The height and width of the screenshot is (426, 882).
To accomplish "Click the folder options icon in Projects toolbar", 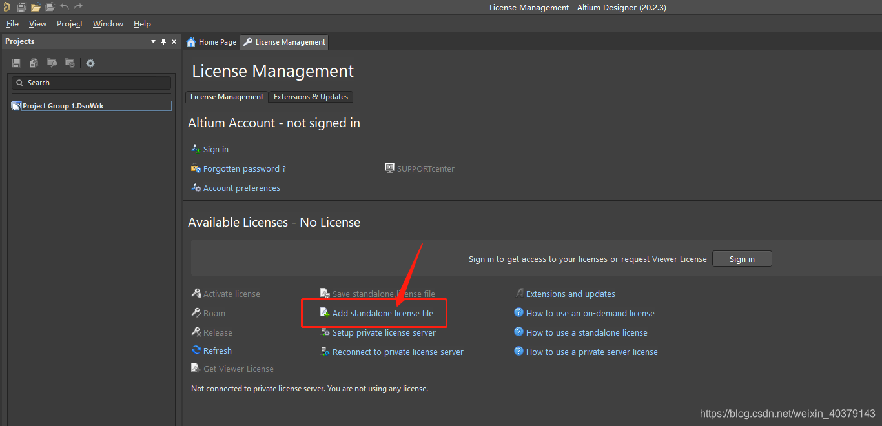I will [70, 63].
